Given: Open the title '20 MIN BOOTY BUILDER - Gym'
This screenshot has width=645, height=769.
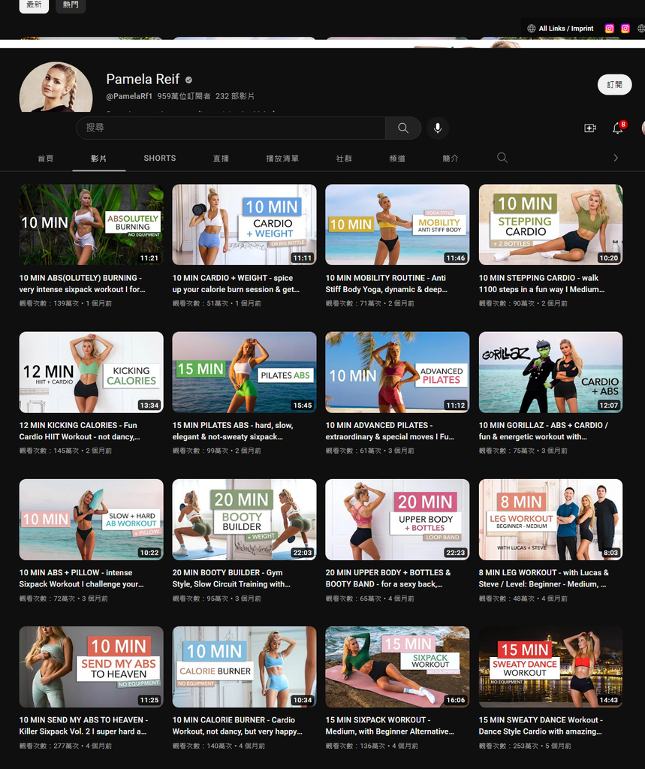Looking at the screenshot, I should pos(231,578).
